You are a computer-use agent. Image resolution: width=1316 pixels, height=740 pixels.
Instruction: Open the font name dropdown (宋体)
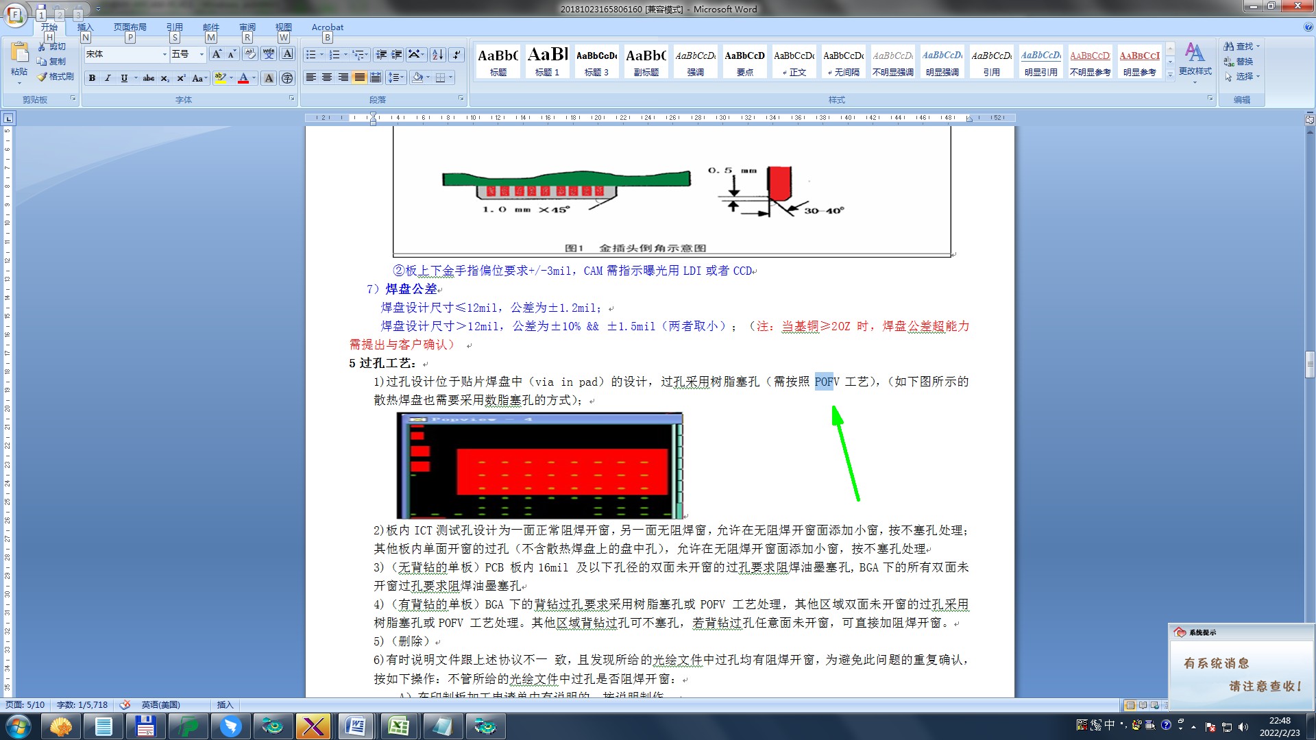pos(164,54)
